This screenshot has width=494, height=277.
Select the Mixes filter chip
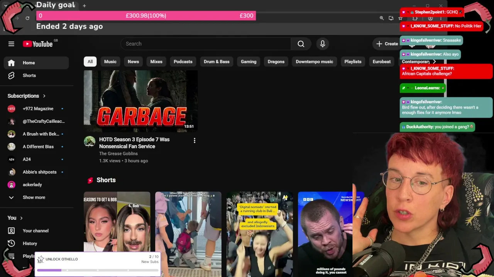click(156, 62)
